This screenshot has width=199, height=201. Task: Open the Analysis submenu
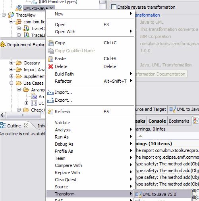click(90, 130)
